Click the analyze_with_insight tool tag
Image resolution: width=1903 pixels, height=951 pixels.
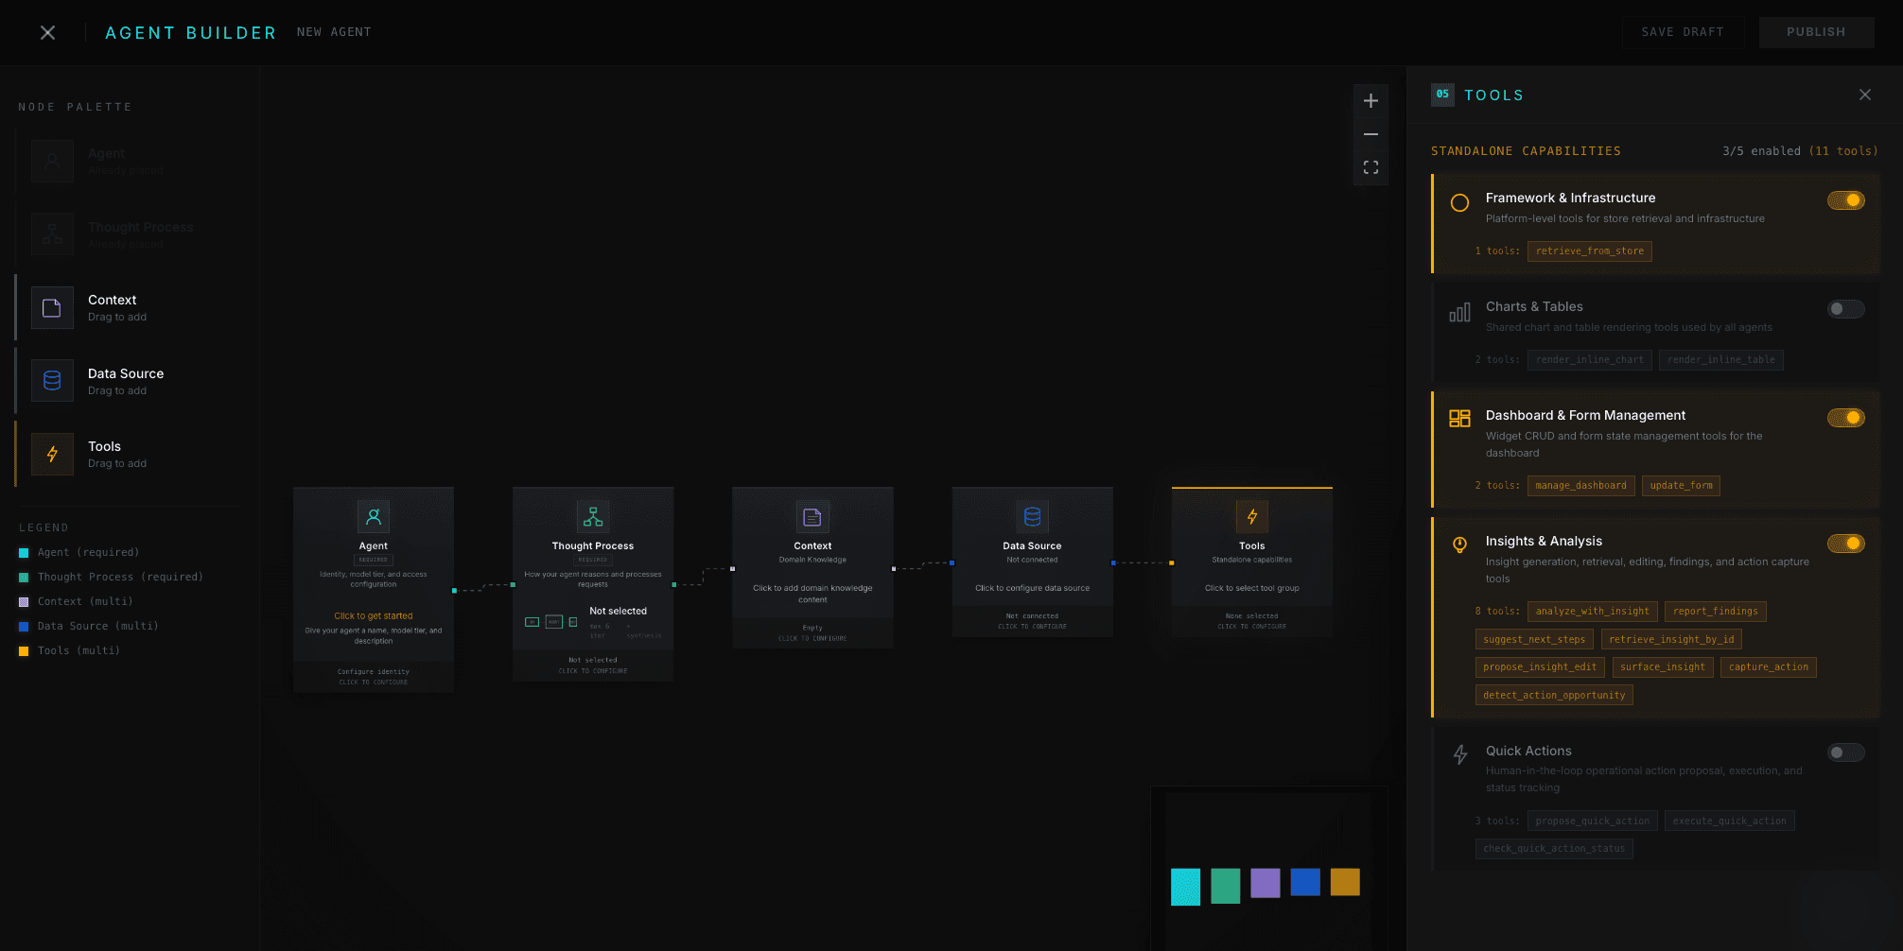point(1592,612)
